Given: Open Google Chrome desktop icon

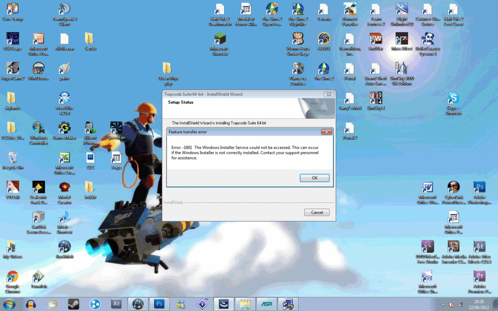Looking at the screenshot, I should (12, 281).
